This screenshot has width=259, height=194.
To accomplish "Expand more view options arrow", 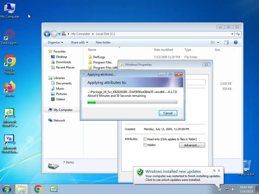I will tap(218, 42).
